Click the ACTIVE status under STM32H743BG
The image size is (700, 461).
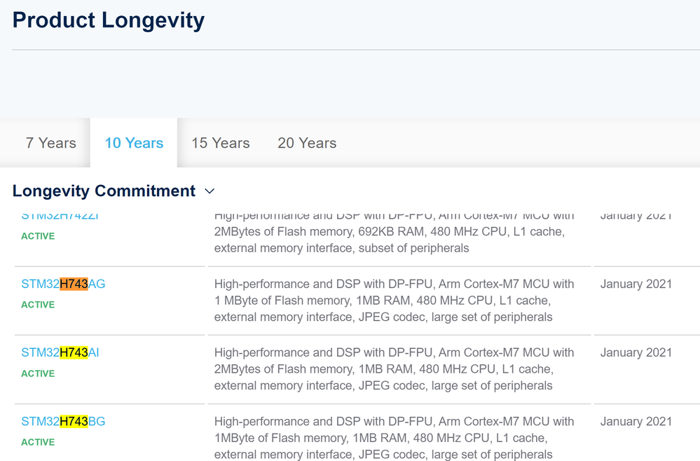pos(38,442)
